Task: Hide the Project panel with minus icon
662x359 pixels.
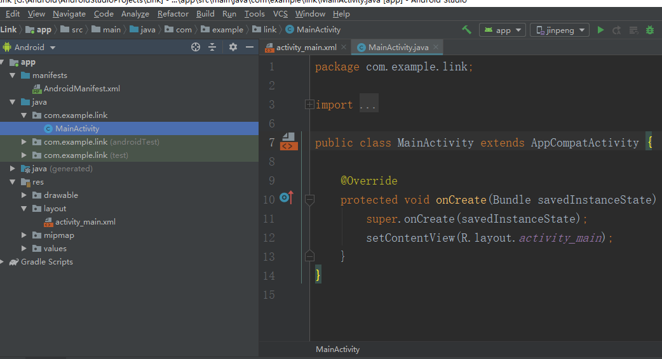Action: [250, 47]
